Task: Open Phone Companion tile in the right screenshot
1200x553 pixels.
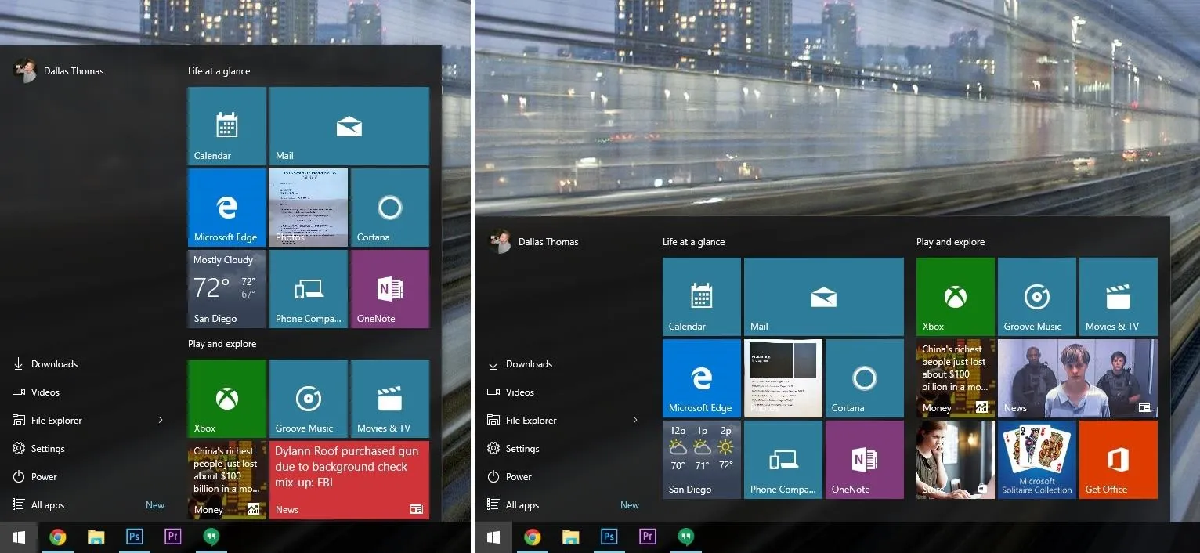Action: [783, 460]
